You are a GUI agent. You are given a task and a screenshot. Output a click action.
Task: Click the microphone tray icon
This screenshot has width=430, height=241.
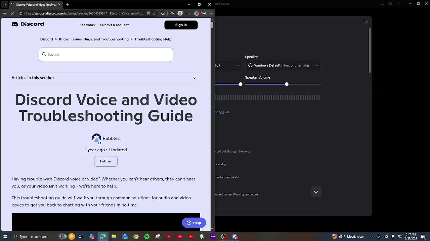coord(393,237)
